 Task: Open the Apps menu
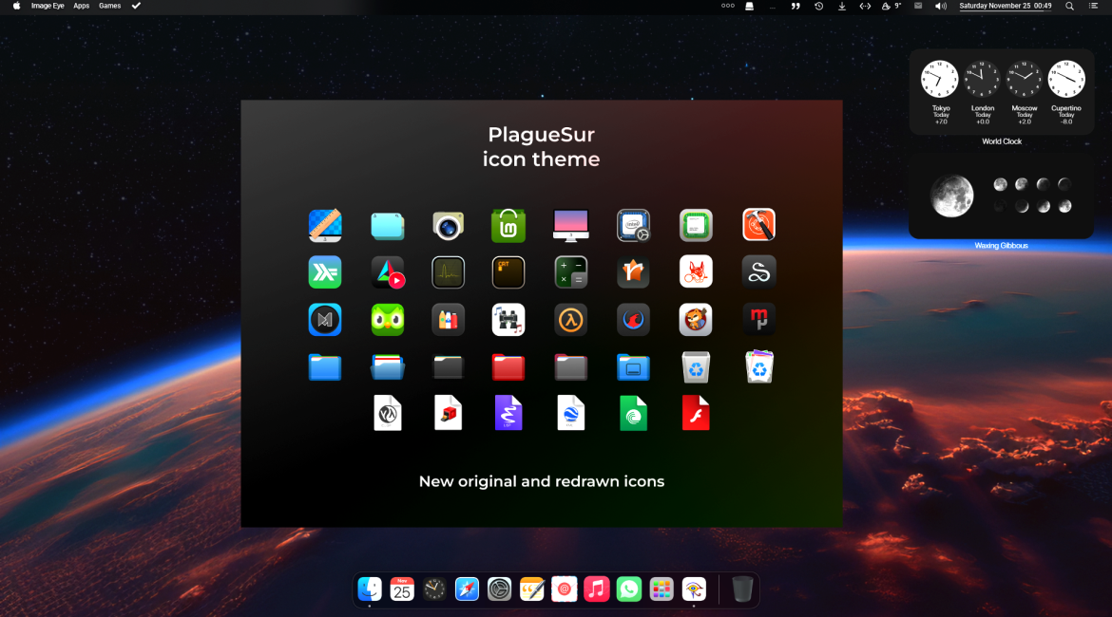click(81, 6)
